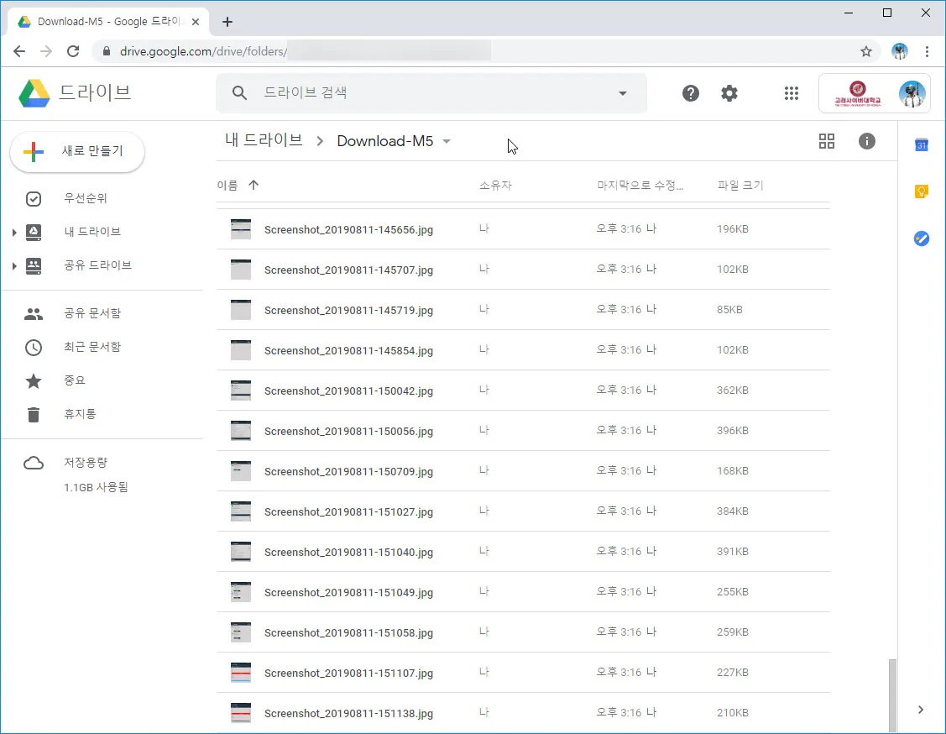
Task: Open Drive settings gear
Action: coord(729,93)
